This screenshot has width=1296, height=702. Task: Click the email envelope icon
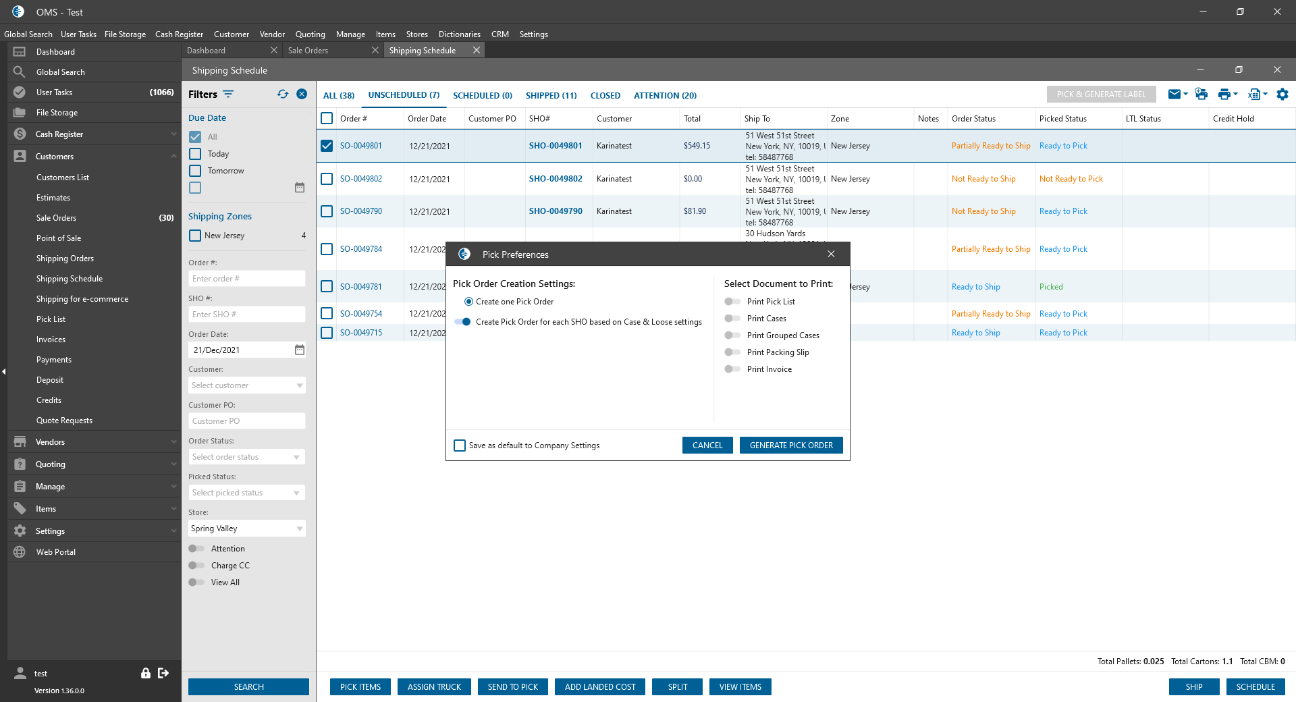pyautogui.click(x=1174, y=94)
